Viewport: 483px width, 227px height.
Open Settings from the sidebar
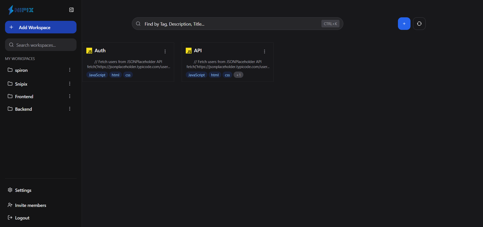pos(23,190)
